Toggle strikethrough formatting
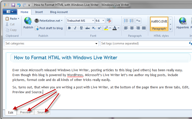192x119 pixels. click(87, 28)
